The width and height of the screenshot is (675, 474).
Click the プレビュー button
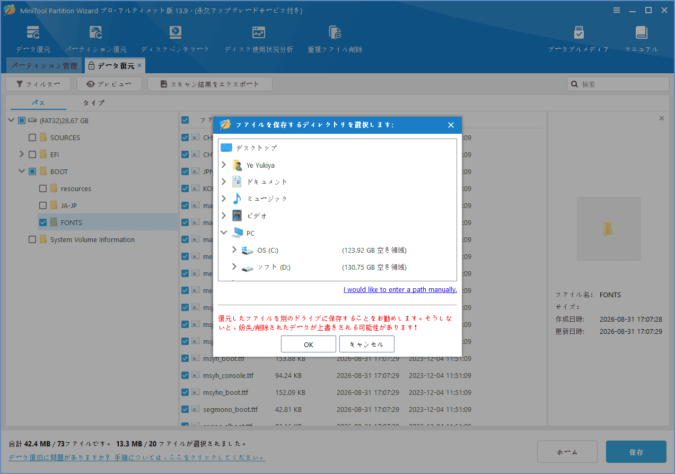coord(109,84)
